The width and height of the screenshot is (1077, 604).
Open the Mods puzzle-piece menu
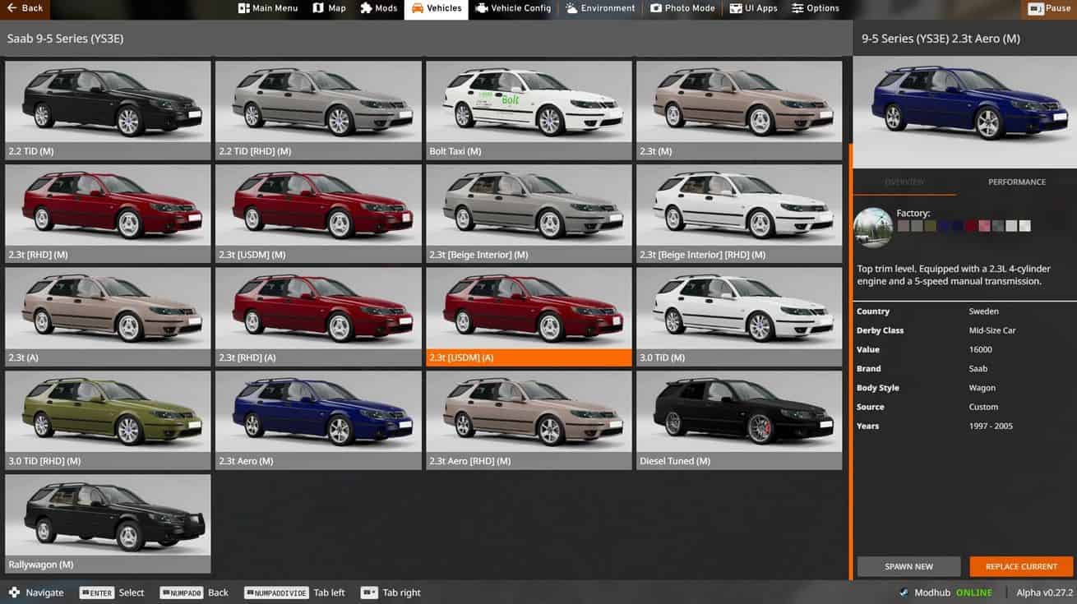[379, 9]
